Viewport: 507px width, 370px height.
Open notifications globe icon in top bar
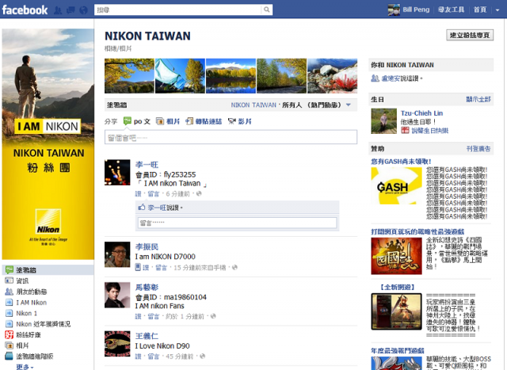(x=83, y=10)
